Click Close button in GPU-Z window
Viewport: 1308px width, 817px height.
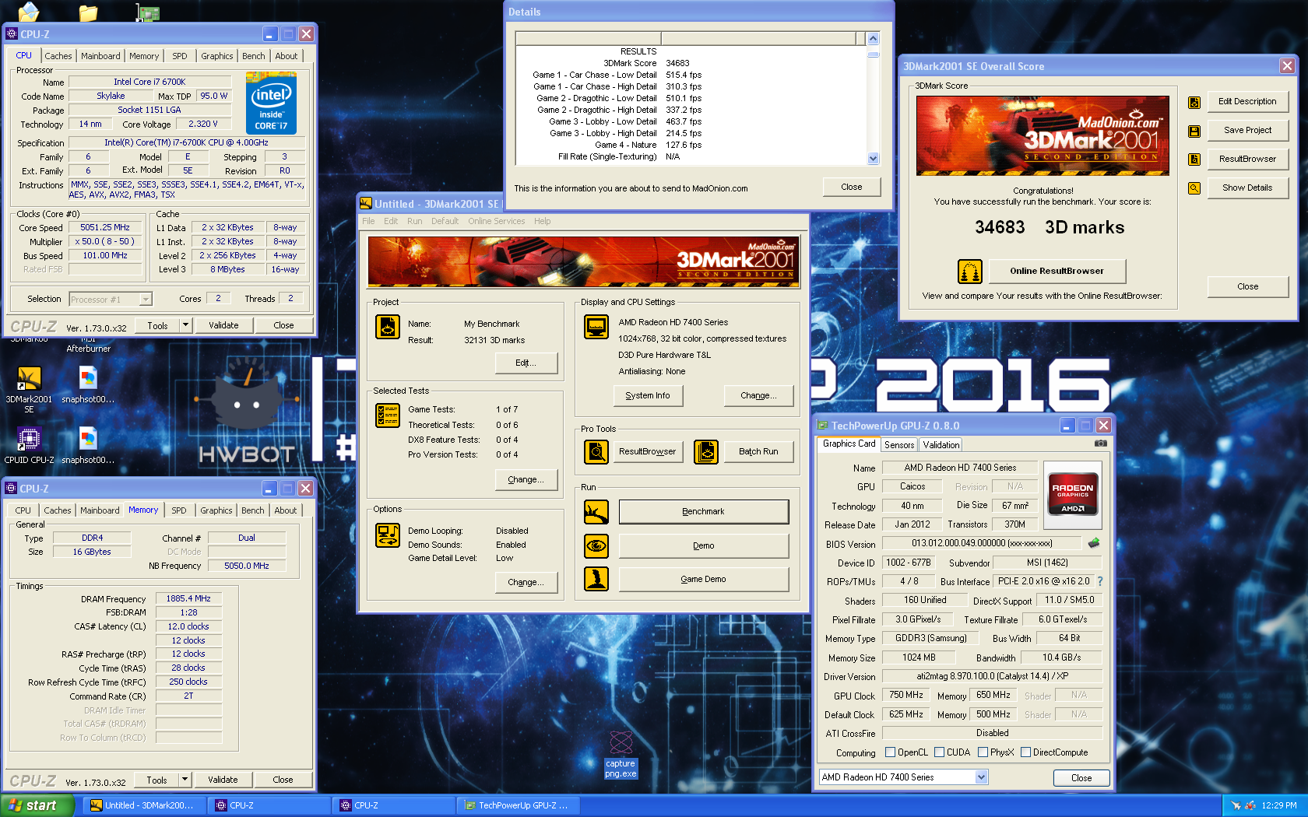1081,777
